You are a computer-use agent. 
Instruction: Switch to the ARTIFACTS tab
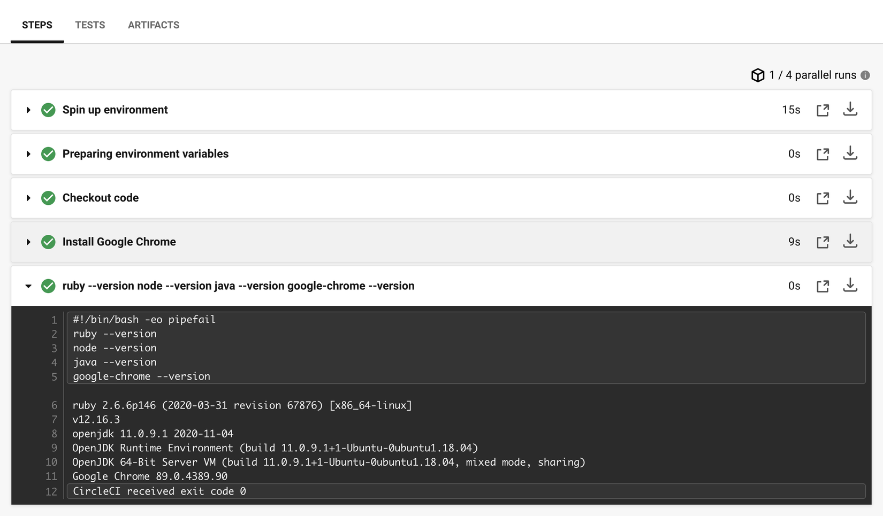[x=154, y=25]
